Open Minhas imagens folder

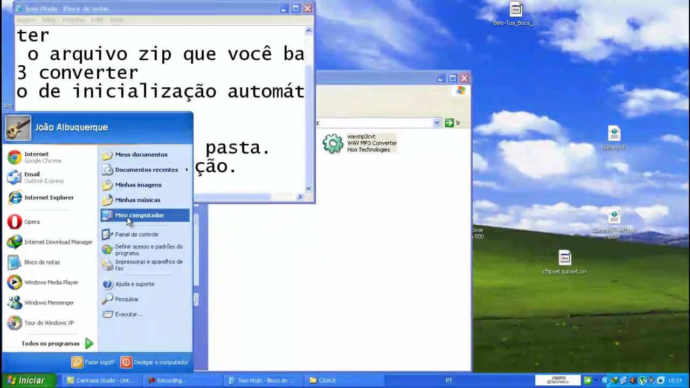coord(145,185)
